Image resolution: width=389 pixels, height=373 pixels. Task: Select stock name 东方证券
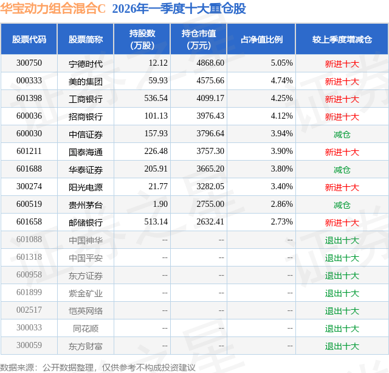point(86,276)
